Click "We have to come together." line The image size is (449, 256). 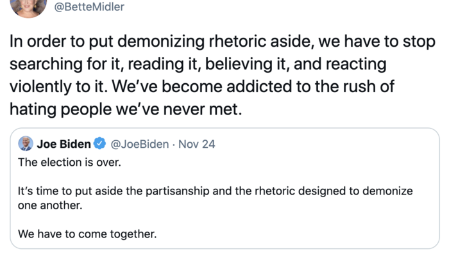click(87, 234)
